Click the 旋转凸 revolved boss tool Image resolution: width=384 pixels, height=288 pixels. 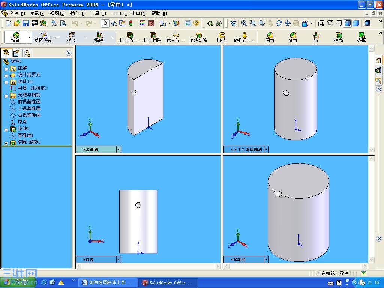[175, 37]
